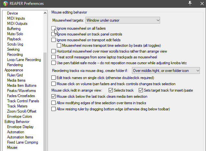Image resolution: width=206 pixels, height=151 pixels.
Task: Enable Horizontal mousewheel over mixer scrolls tracks
Action: (53, 51)
